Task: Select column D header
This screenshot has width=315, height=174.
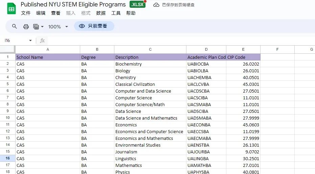Action: (x=206, y=49)
